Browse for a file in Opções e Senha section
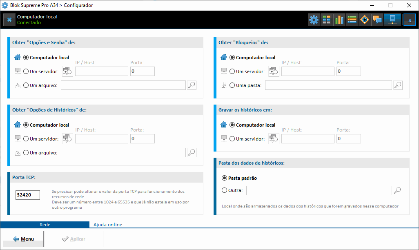 (192, 85)
